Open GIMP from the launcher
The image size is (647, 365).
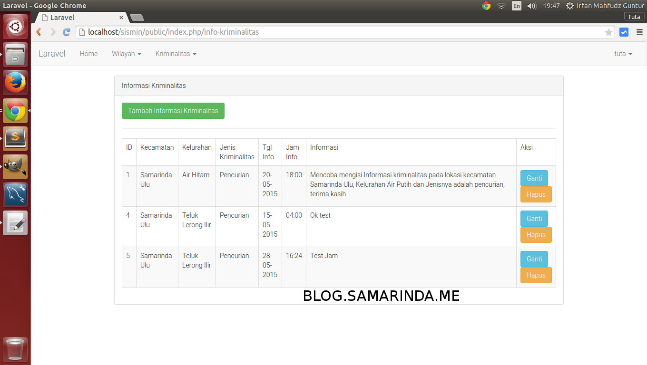pos(15,166)
